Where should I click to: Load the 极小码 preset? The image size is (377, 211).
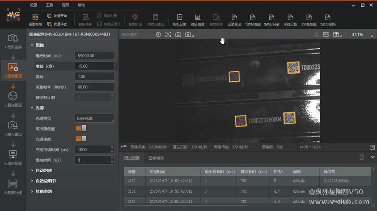coord(271,20)
